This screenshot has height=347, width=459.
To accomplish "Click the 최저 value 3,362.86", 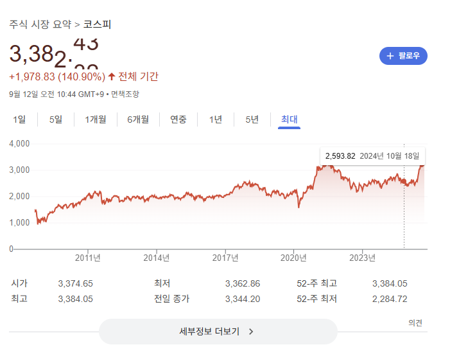I will click(243, 283).
